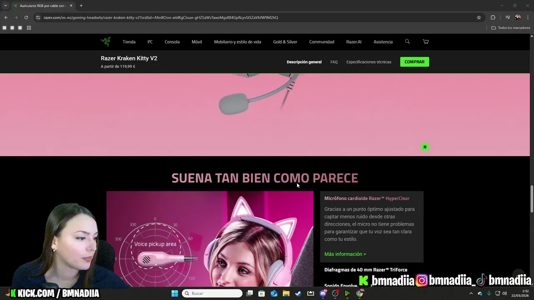534x300 pixels.
Task: Open Todos los marcadores folder
Action: [511, 28]
